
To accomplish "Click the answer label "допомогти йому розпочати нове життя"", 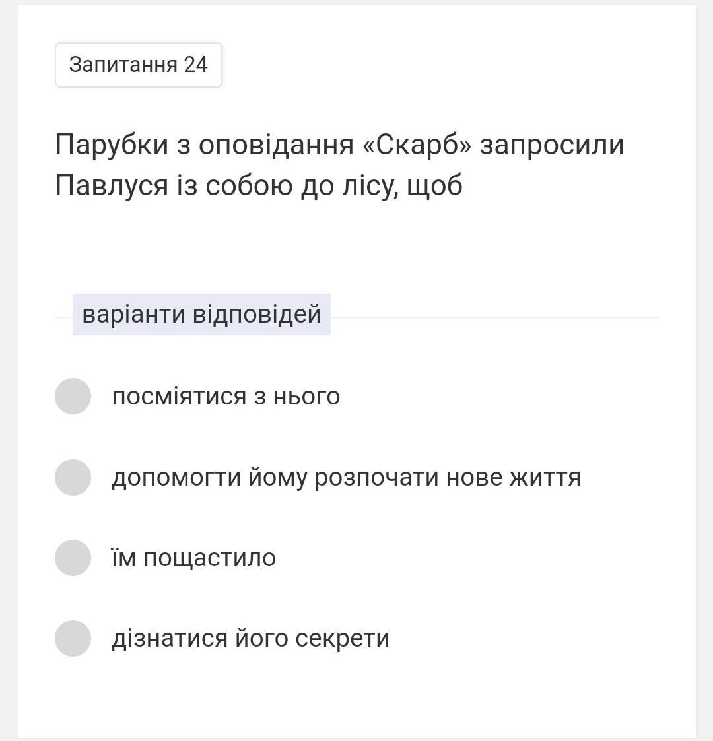I will coord(346,477).
